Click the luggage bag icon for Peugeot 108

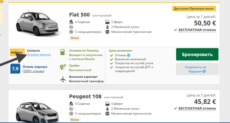[108, 109]
